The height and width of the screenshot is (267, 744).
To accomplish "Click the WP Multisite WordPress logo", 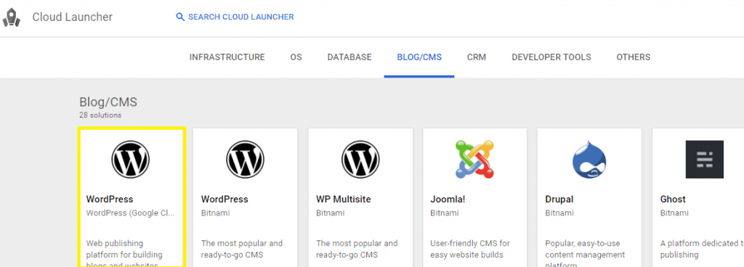I will [x=360, y=159].
